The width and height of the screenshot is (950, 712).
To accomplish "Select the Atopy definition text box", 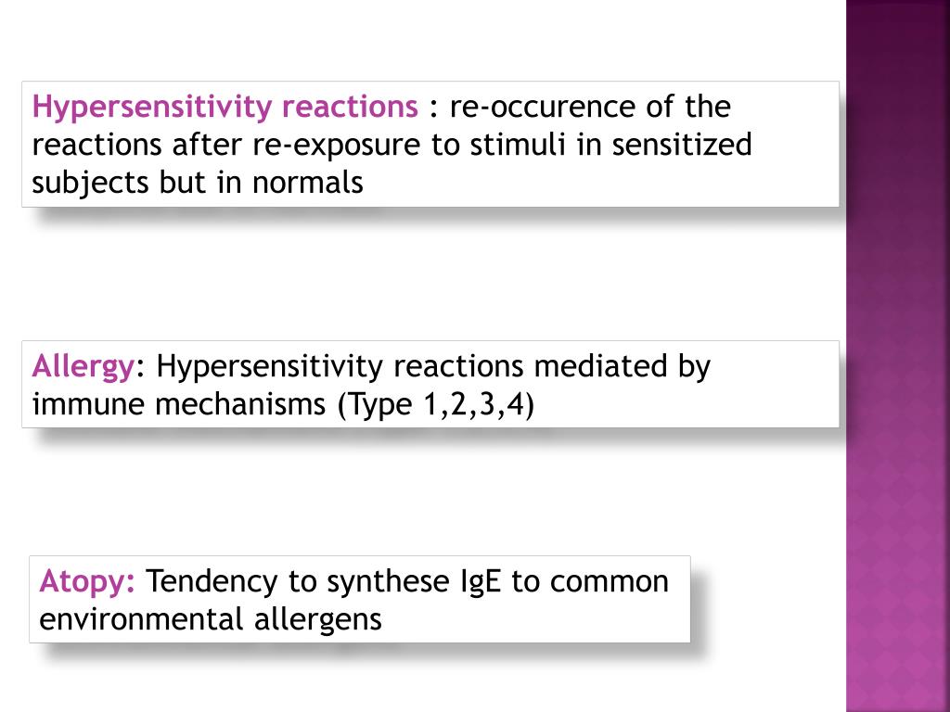I will point(360,600).
